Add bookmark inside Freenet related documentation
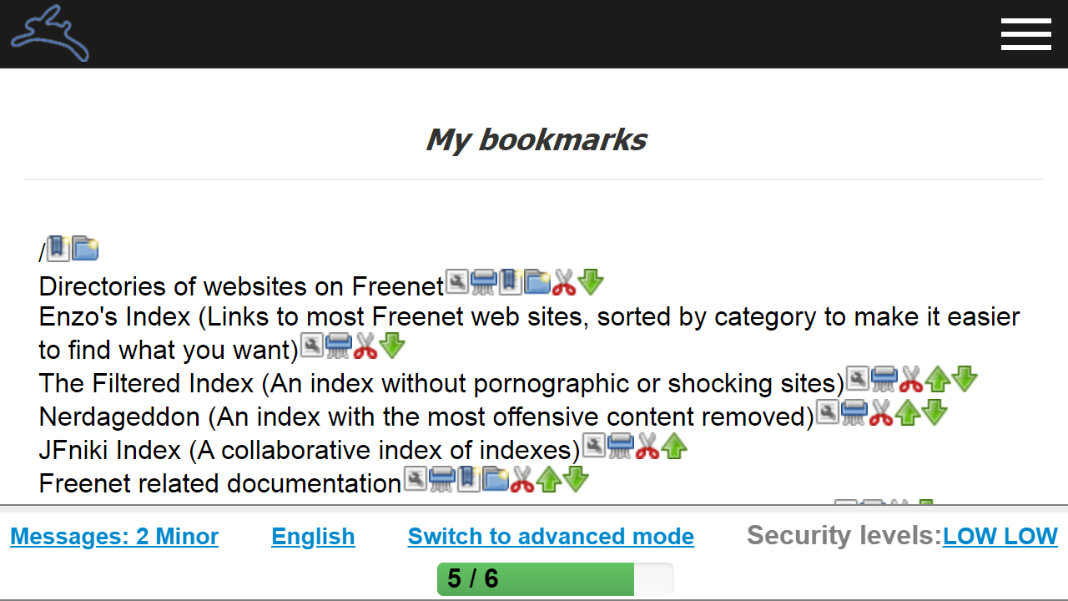The width and height of the screenshot is (1068, 601). tap(469, 478)
